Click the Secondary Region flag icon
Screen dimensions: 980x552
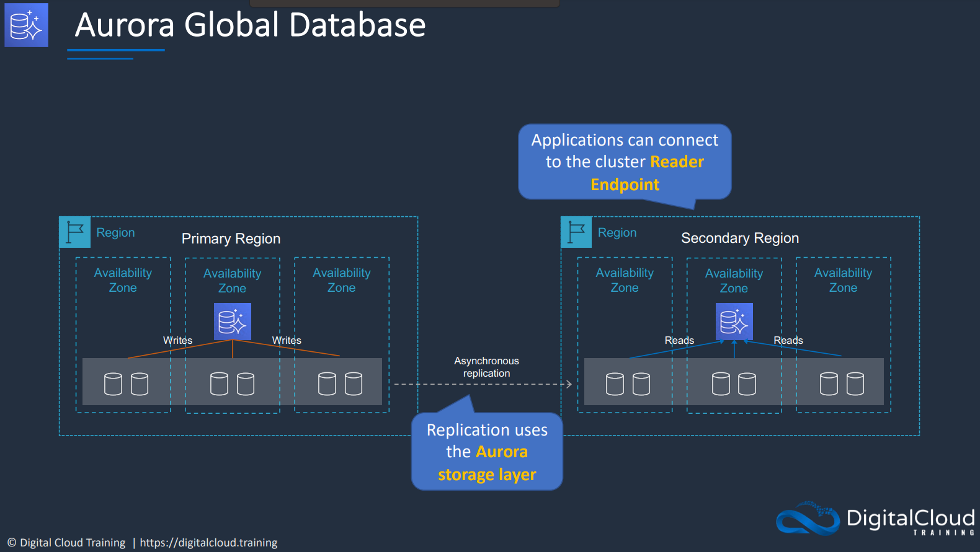point(576,232)
